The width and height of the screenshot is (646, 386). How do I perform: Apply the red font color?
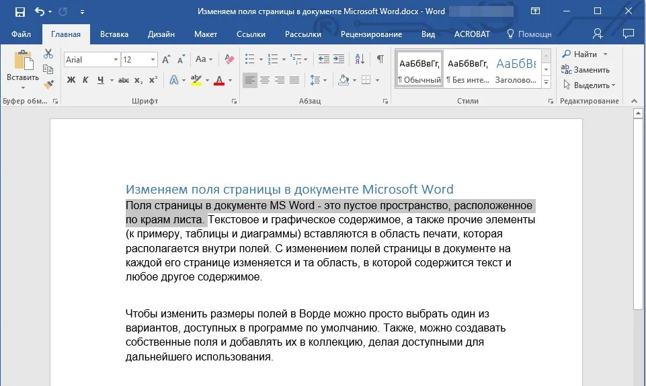click(219, 80)
